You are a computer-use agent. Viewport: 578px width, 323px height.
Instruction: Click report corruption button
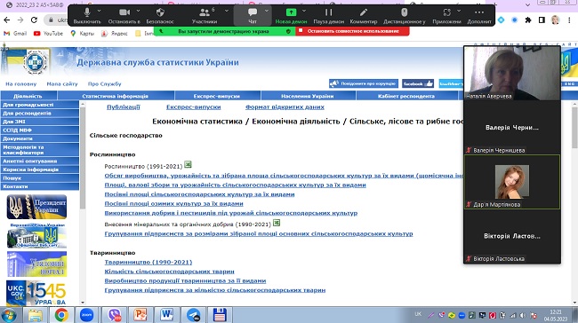coord(364,83)
